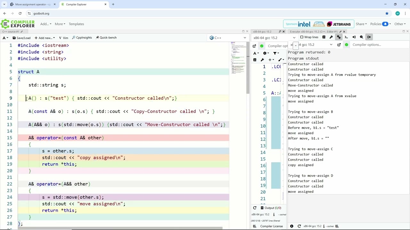Open libraries book icon in compiler pane
The image size is (410, 230).
click(255, 60)
